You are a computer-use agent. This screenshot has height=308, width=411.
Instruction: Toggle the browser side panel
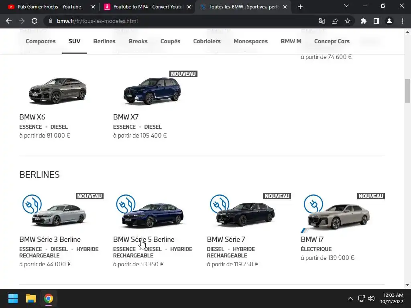[376, 21]
